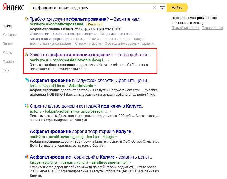Image resolution: width=227 pixels, height=179 pixels.
Task: Expand dropdown arrow after avito.ru URL
Action: pyautogui.click(x=111, y=111)
